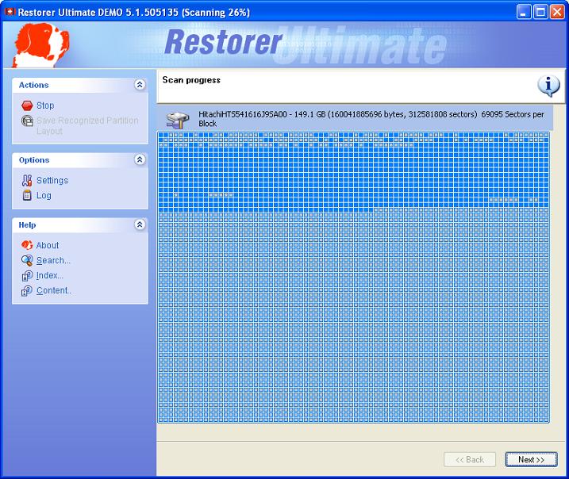Click the About dog icon
Viewport: 569px width, 479px height.
[x=27, y=246]
